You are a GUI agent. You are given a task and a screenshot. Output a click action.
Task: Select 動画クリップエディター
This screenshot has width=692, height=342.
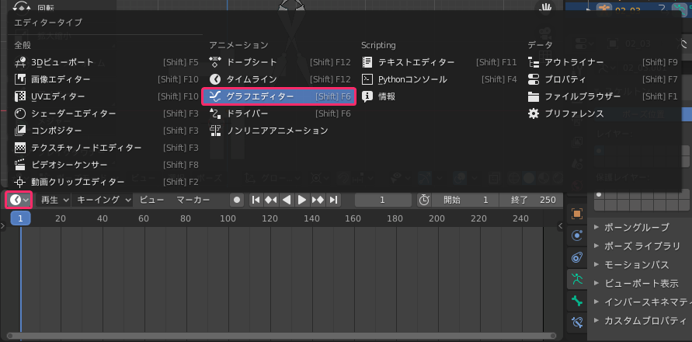point(106,182)
